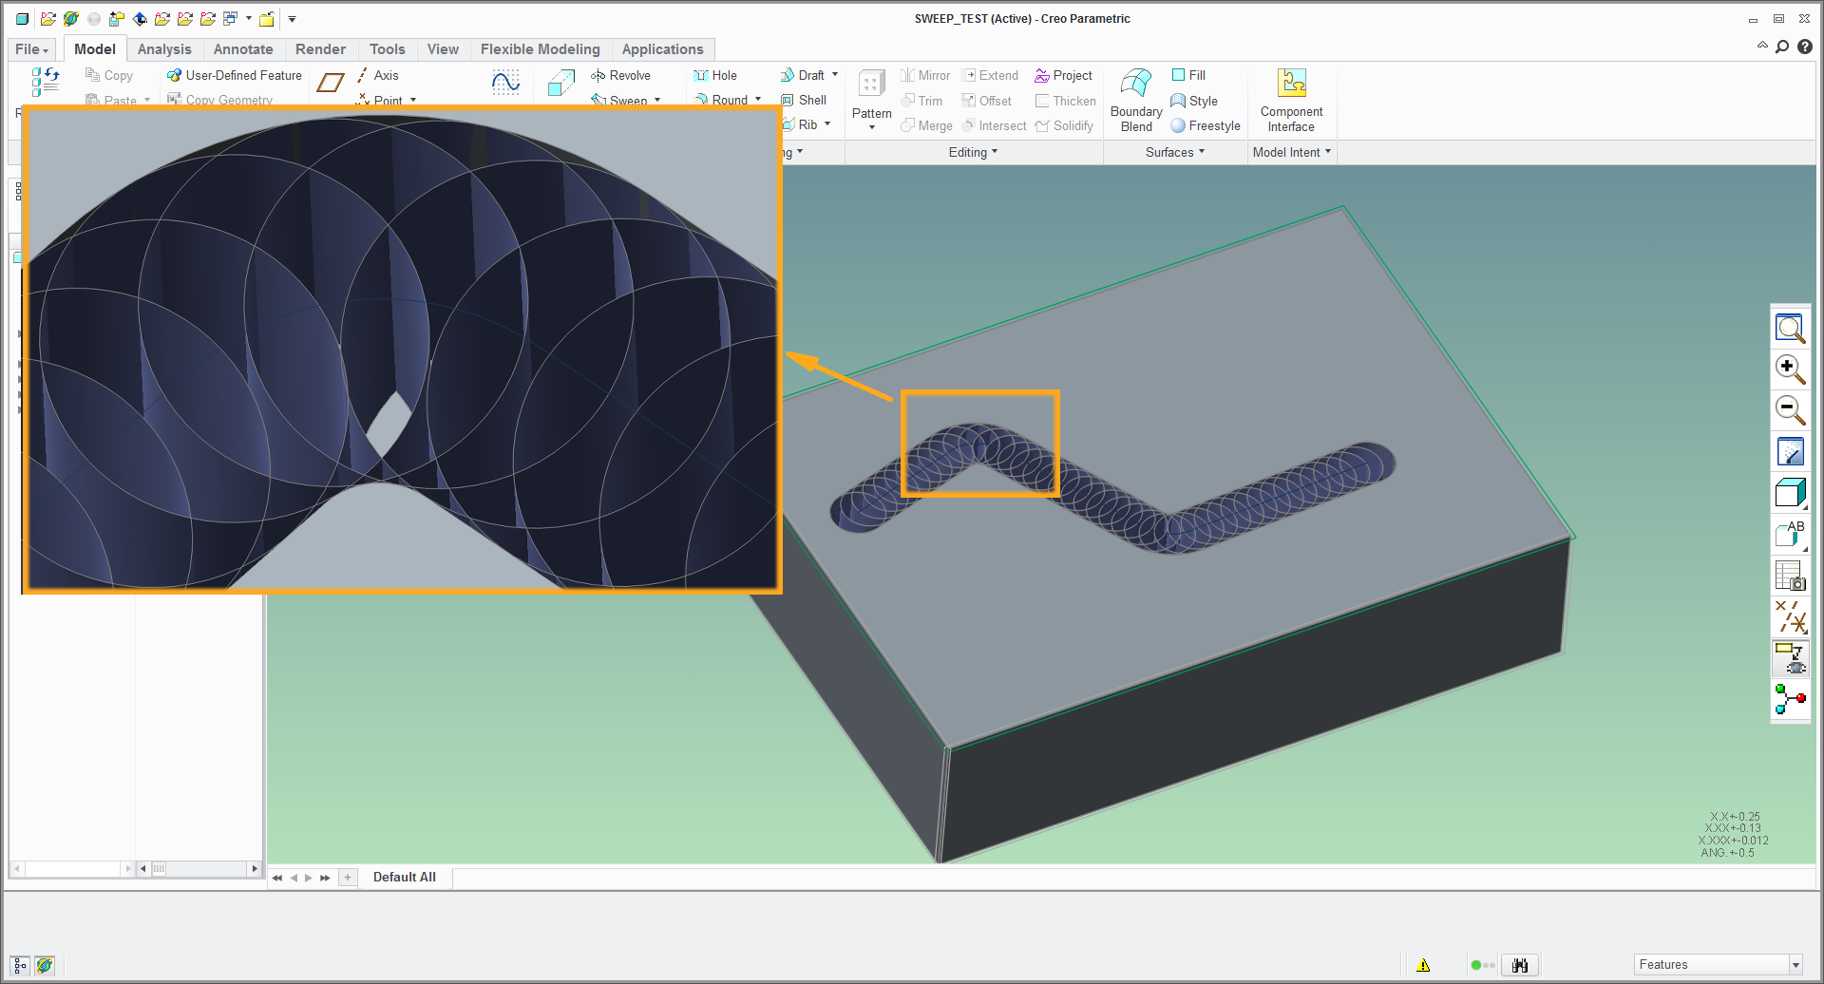Click the binoculars Find icon in status bar

coord(1520,965)
